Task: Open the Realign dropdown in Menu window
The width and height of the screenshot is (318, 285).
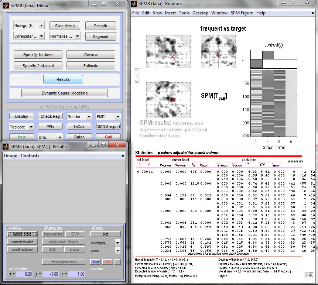Action: tap(29, 26)
